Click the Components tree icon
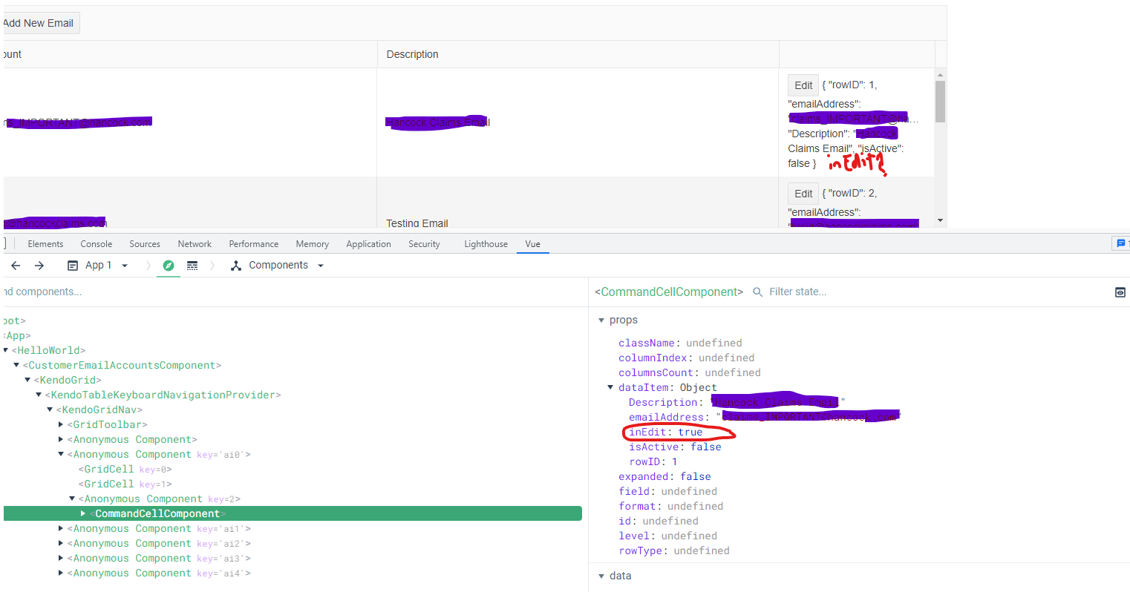Image resolution: width=1130 pixels, height=592 pixels. (236, 266)
